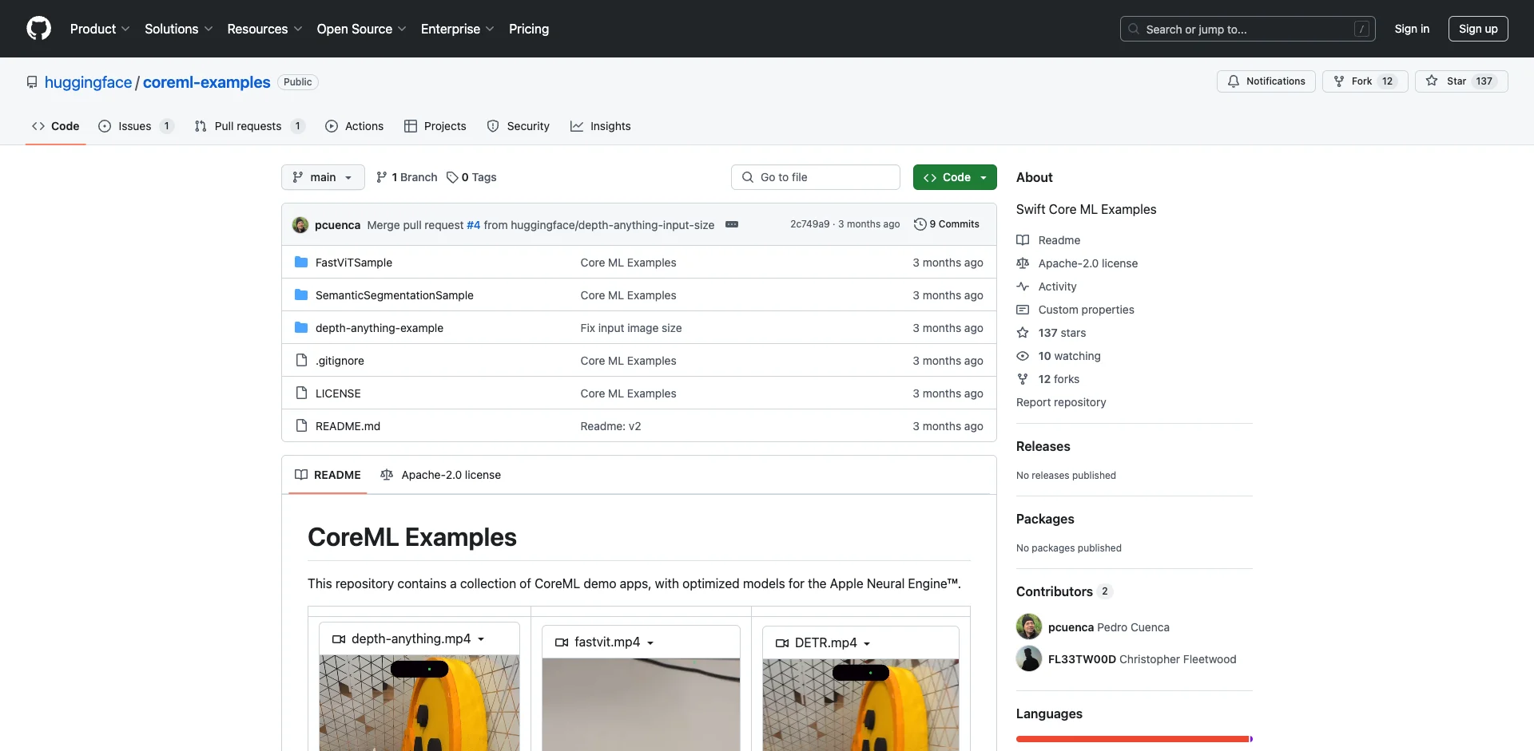Open the Activity link
Viewport: 1534px width, 751px height.
[1047, 287]
